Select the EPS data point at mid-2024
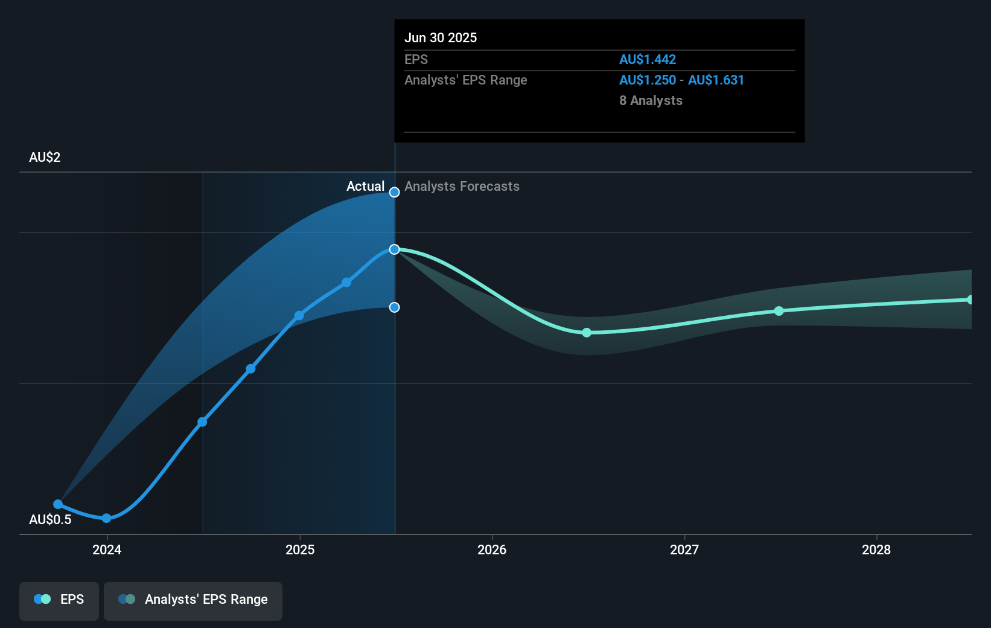 click(x=203, y=422)
